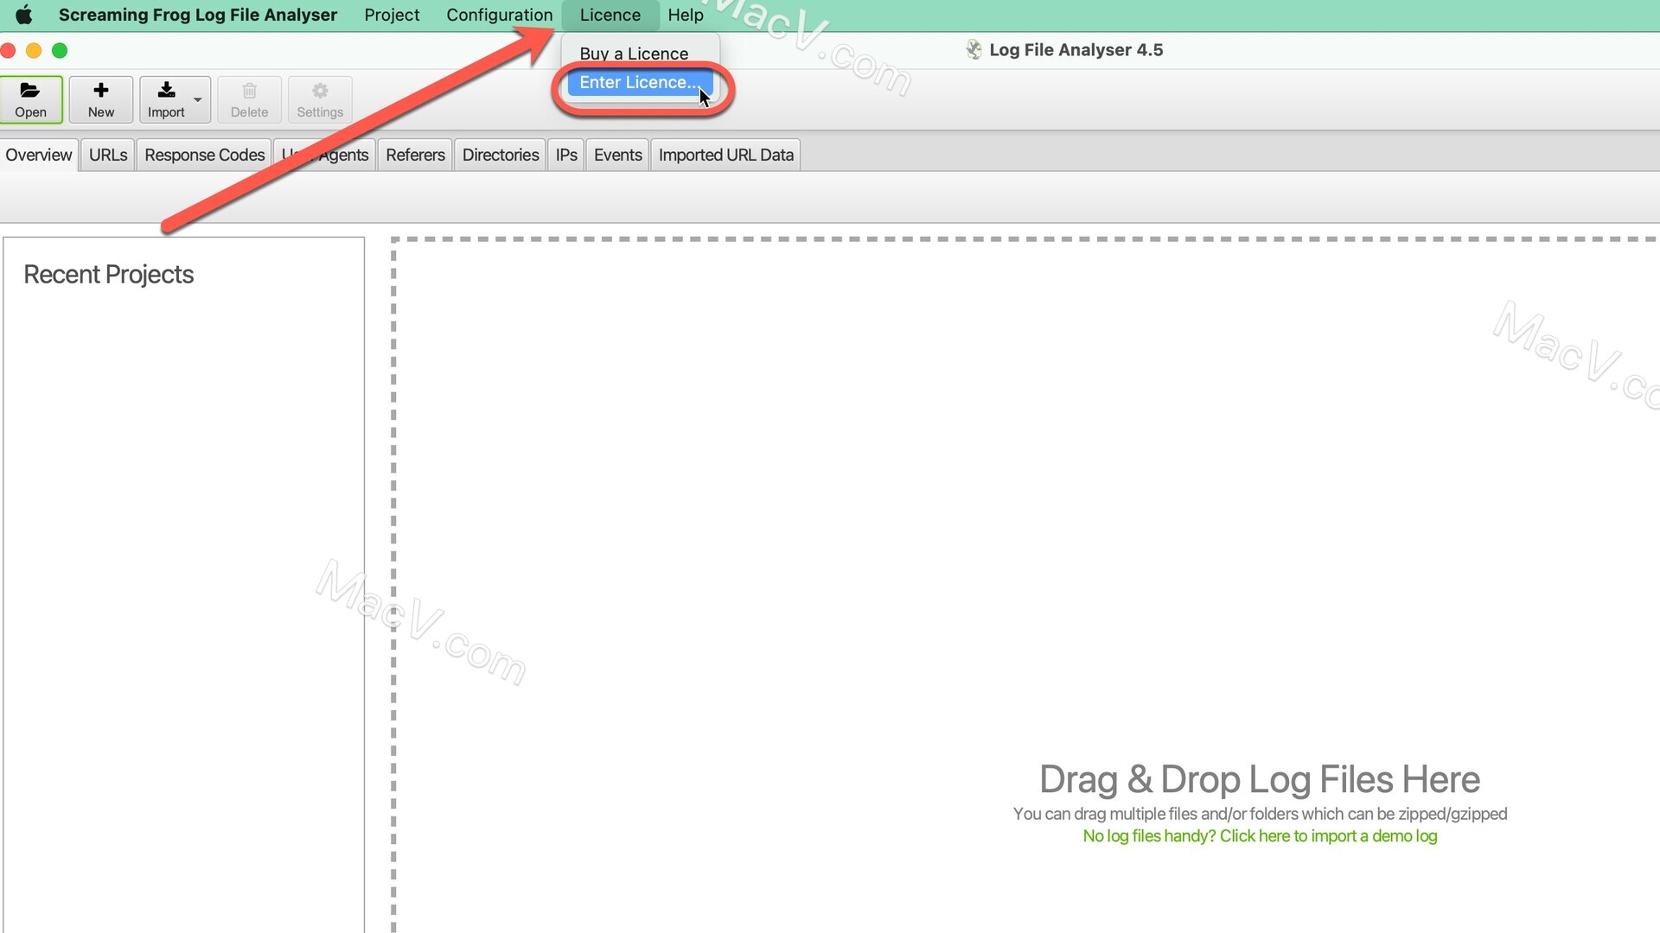Screen dimensions: 1660x933
Task: Switch to the Directories tab
Action: 501,155
